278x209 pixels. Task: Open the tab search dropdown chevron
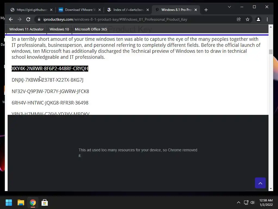pos(229,7)
